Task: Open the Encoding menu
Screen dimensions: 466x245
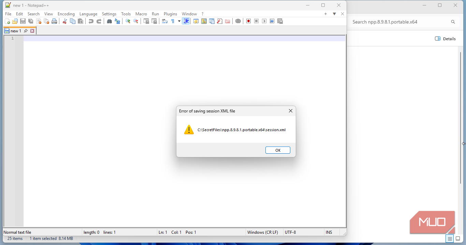Action: (66, 14)
